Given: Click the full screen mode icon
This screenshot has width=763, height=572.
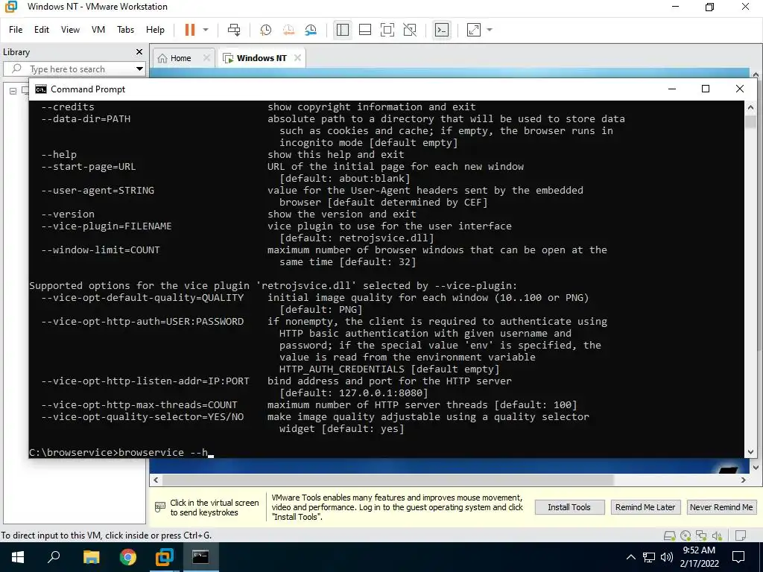Looking at the screenshot, I should click(x=387, y=30).
